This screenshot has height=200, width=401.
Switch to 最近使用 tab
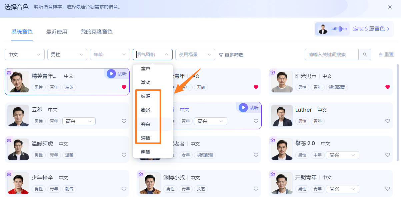[57, 32]
